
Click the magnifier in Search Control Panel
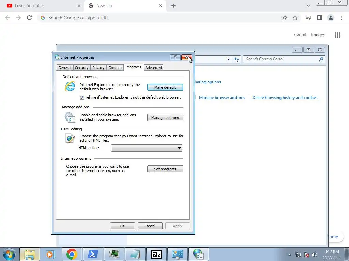[321, 59]
